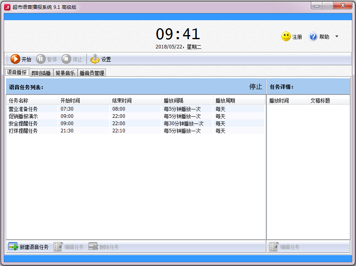Screen dimensions: 356x266
Task: Click the Pause (暂停) button icon
Action: 41,59
